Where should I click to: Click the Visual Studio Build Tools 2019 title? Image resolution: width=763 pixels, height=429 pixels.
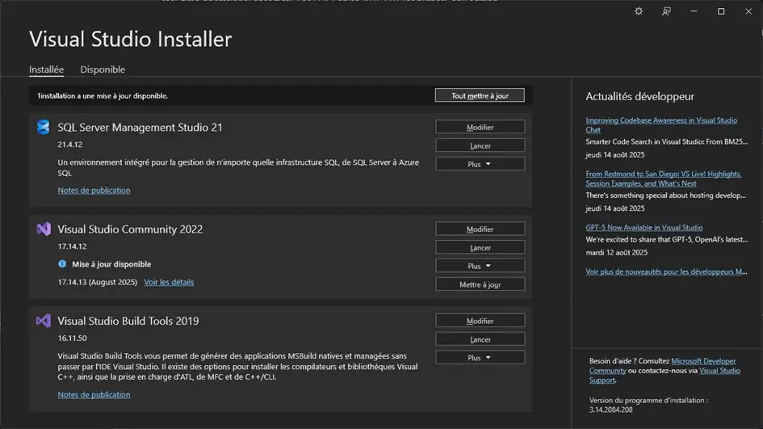(x=128, y=321)
